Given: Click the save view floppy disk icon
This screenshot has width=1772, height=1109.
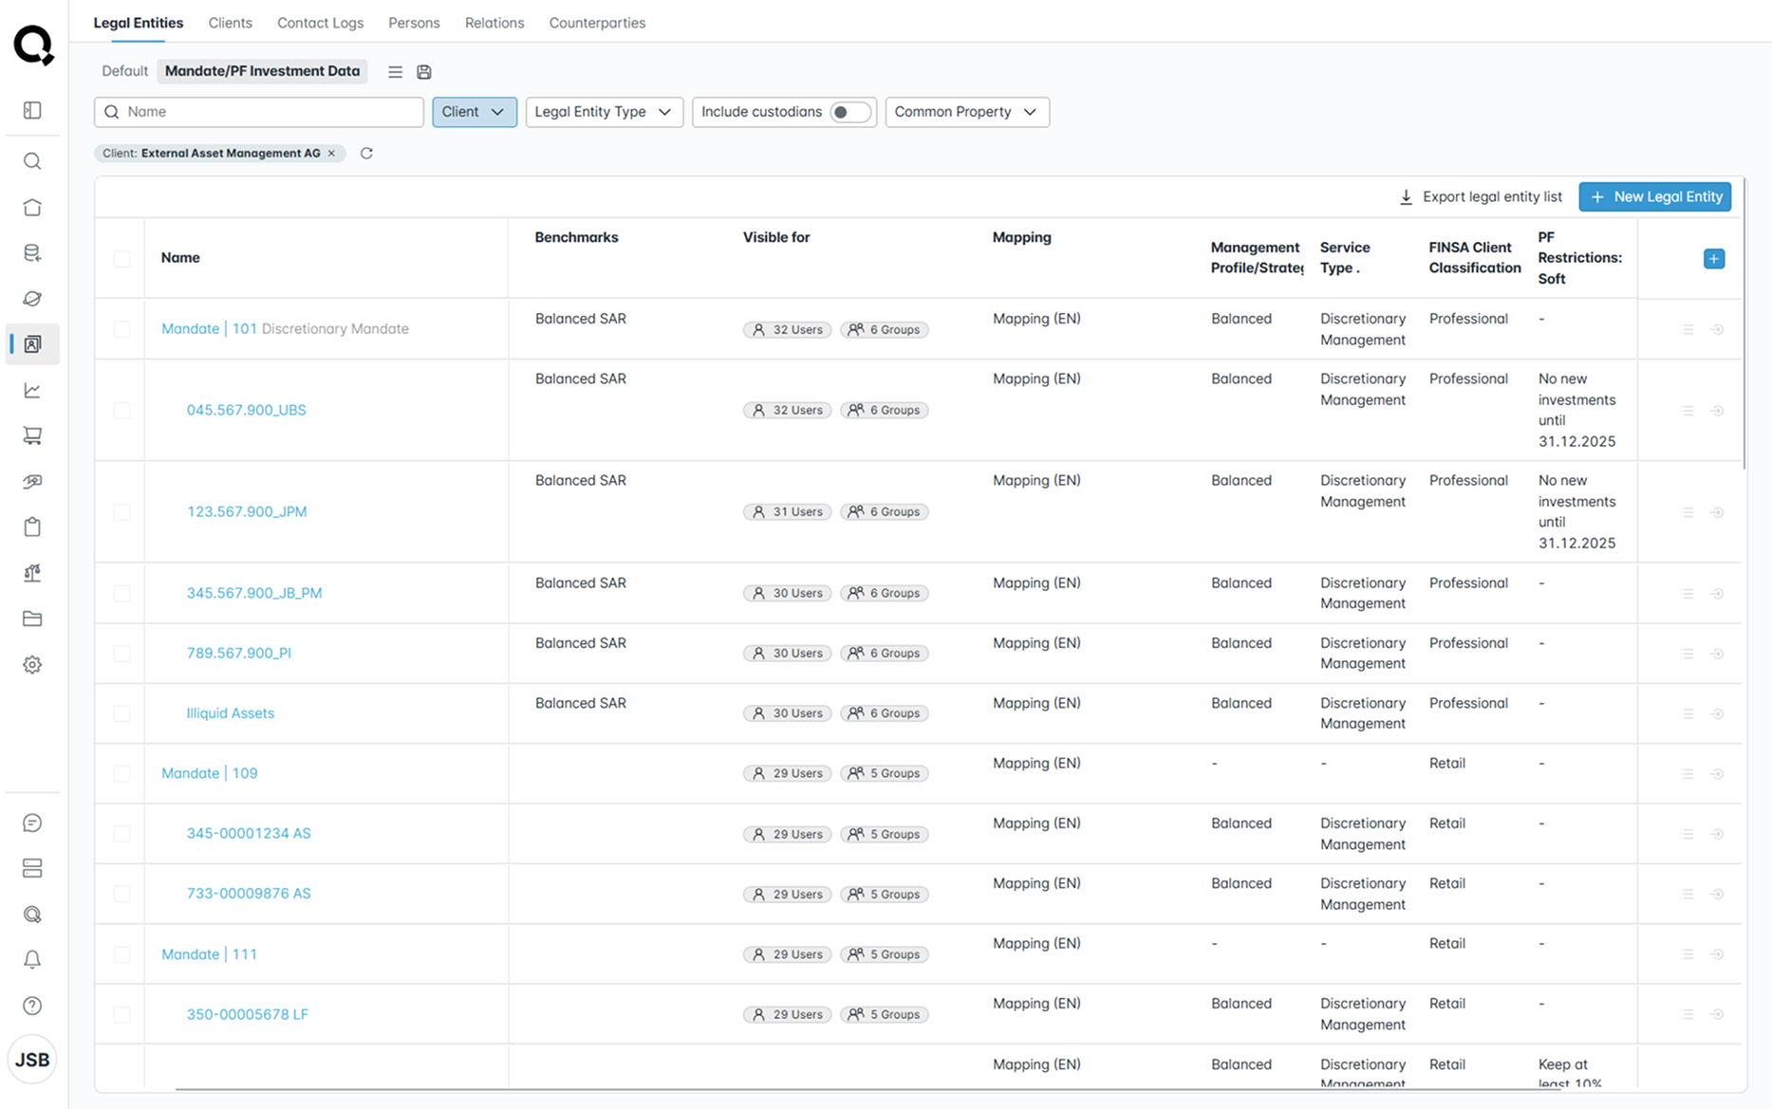Looking at the screenshot, I should tap(424, 72).
